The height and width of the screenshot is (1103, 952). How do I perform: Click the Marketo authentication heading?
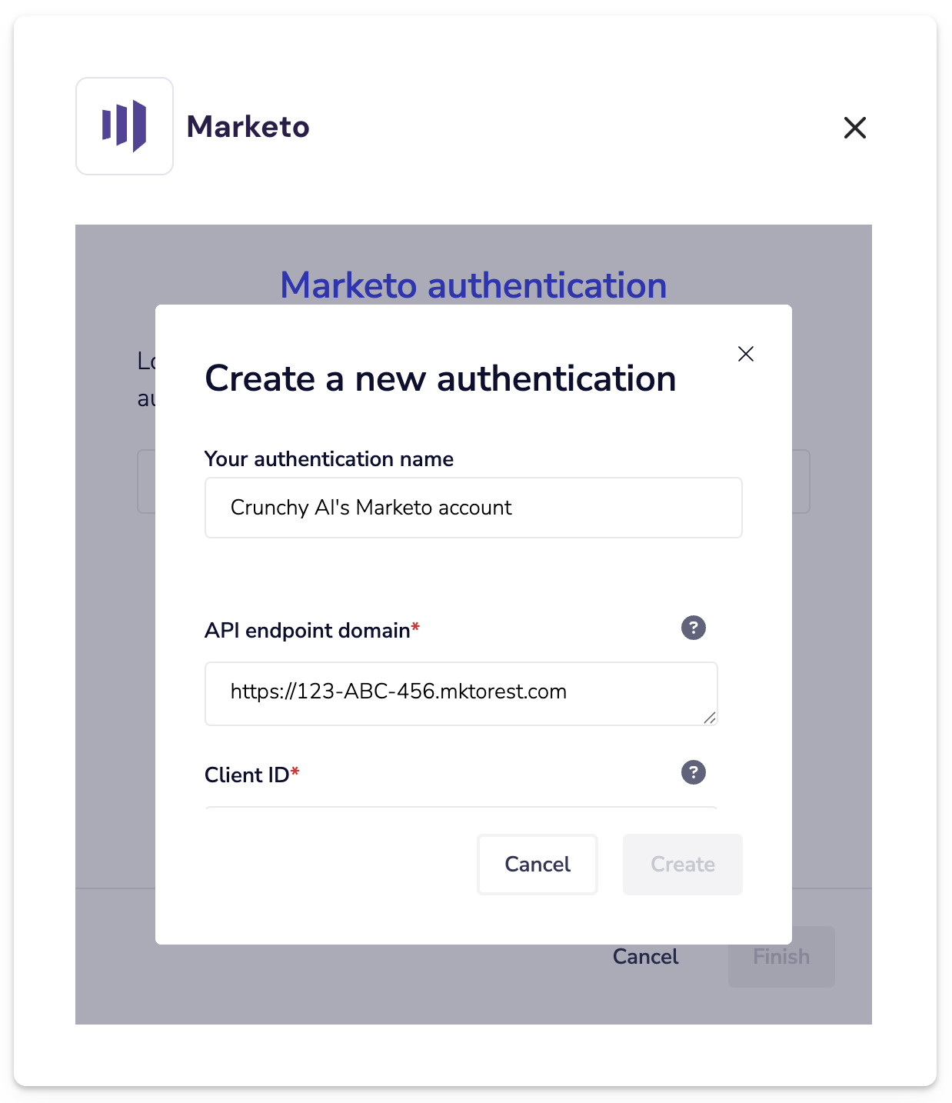tap(473, 285)
